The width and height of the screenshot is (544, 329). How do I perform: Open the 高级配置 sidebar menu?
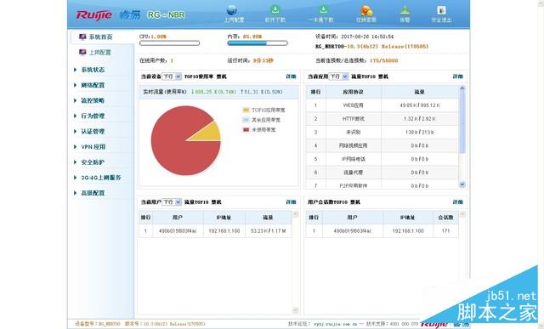pos(93,193)
